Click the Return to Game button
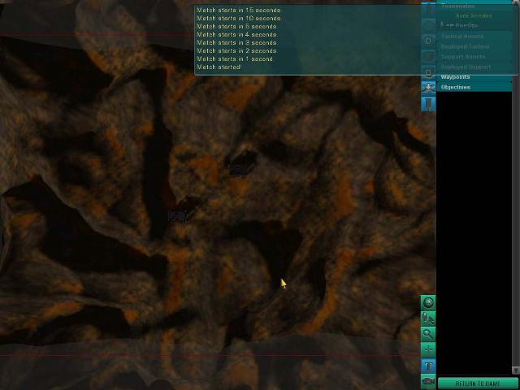Image resolution: width=520 pixels, height=390 pixels. point(478,383)
